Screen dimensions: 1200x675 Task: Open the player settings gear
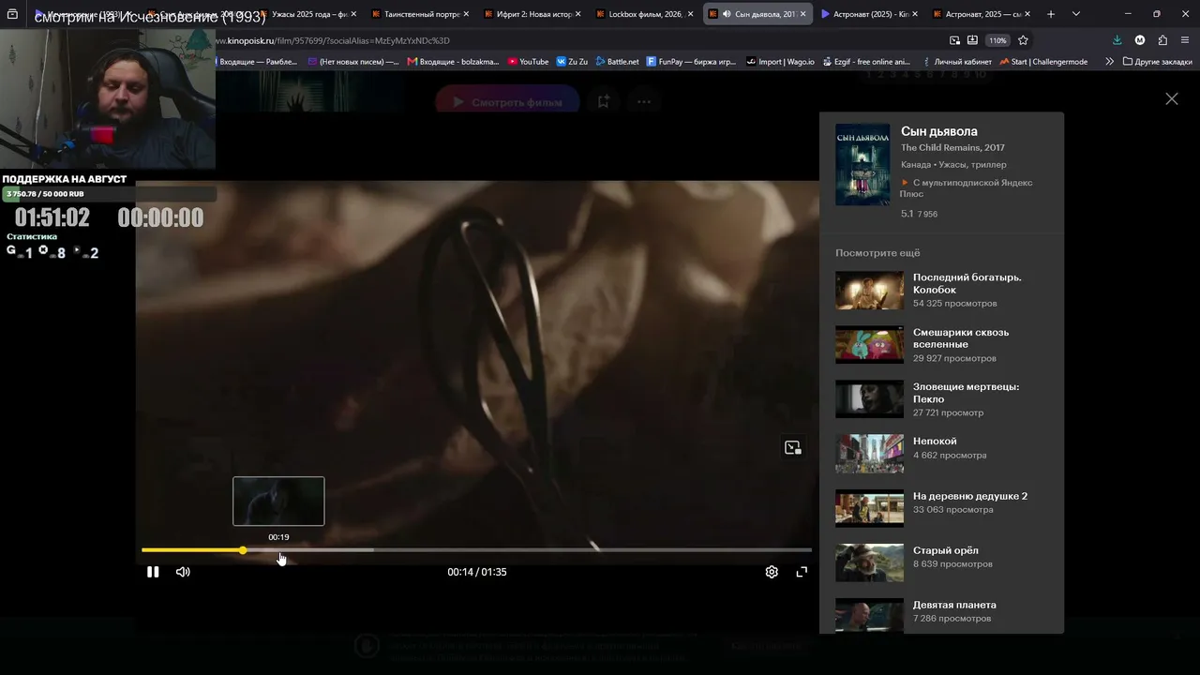point(772,572)
